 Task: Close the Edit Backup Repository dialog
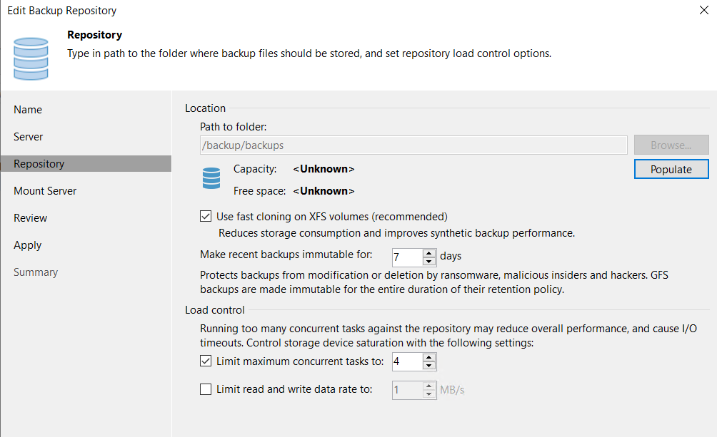point(706,10)
